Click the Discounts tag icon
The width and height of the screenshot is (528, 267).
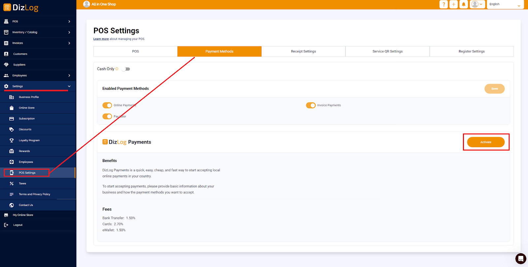coord(12,129)
